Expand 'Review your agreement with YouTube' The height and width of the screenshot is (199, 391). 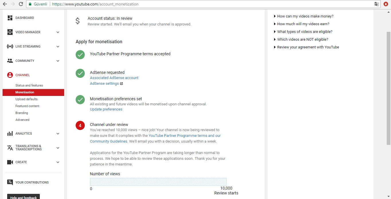click(x=306, y=47)
